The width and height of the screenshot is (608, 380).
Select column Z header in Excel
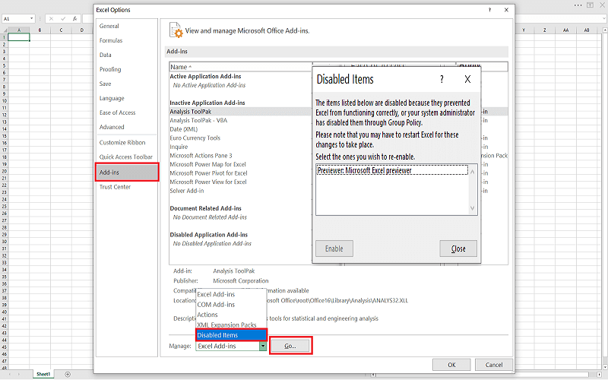545,30
